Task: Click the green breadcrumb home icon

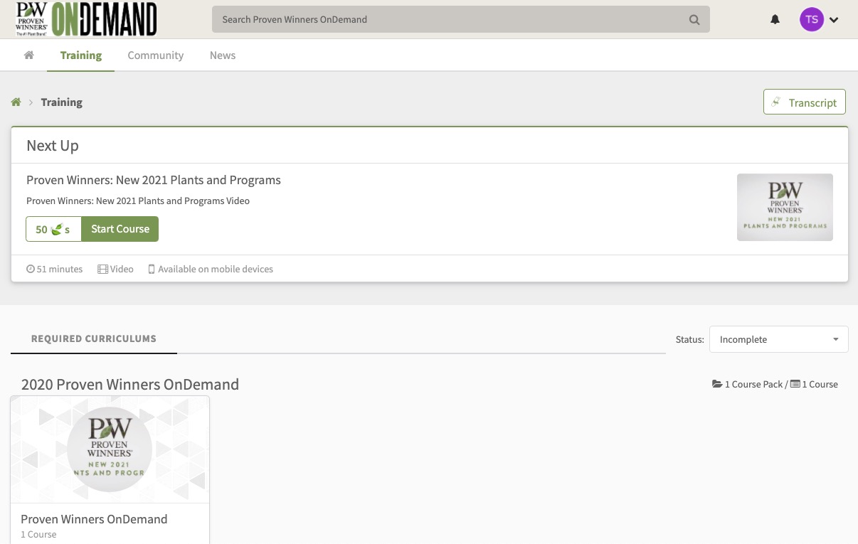Action: 16,102
